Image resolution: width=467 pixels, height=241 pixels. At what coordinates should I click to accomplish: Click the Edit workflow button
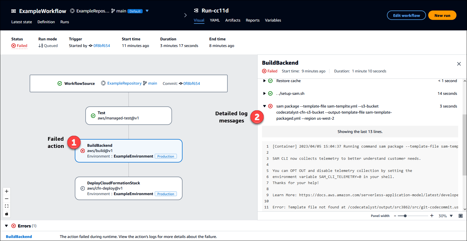tap(406, 15)
